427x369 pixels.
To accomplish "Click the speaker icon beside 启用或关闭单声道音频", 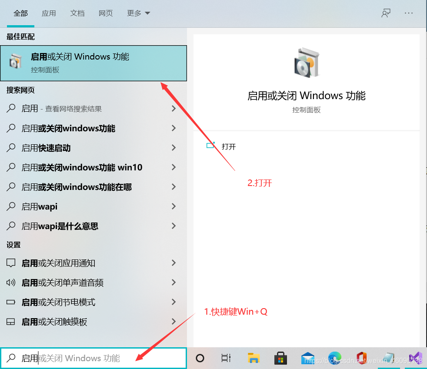I will (11, 283).
